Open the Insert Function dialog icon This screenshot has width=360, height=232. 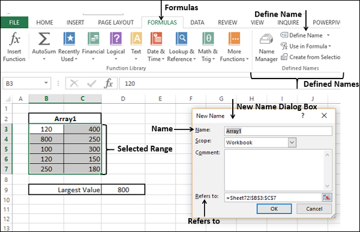[x=14, y=38]
